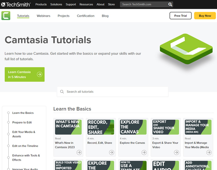Open the Projects tab
The width and height of the screenshot is (217, 170).
pyautogui.click(x=64, y=16)
